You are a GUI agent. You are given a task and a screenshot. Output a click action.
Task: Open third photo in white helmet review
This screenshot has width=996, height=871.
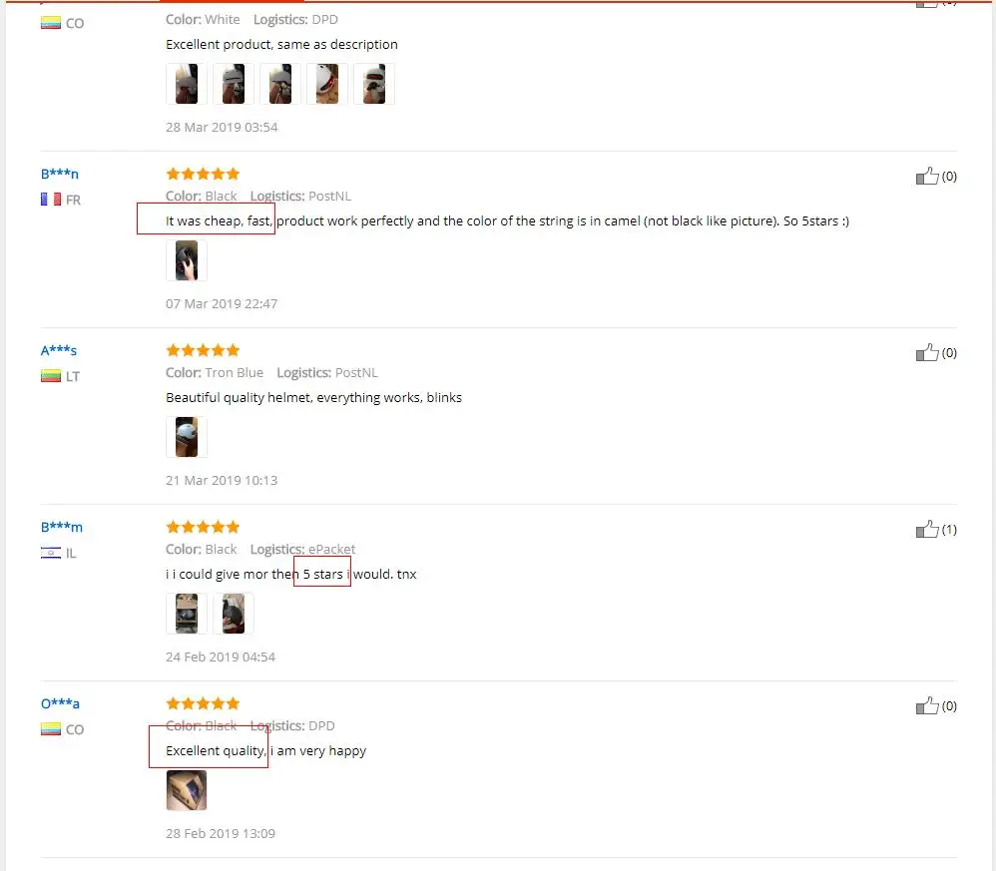(280, 84)
